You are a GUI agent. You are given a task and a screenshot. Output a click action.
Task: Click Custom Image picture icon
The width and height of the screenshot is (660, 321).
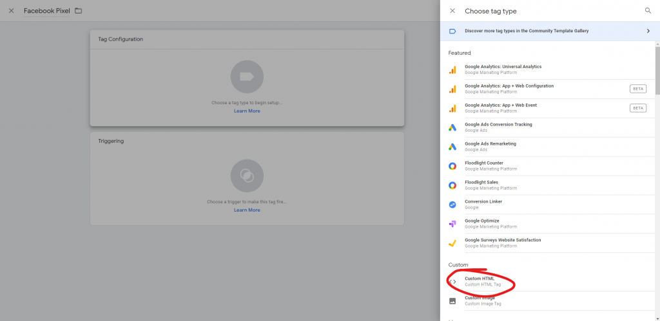click(452, 301)
